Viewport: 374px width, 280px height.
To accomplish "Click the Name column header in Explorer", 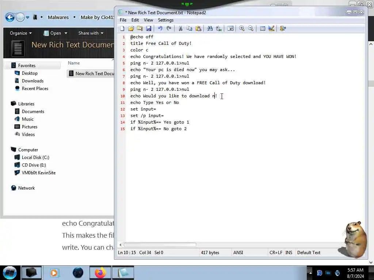I will [74, 63].
